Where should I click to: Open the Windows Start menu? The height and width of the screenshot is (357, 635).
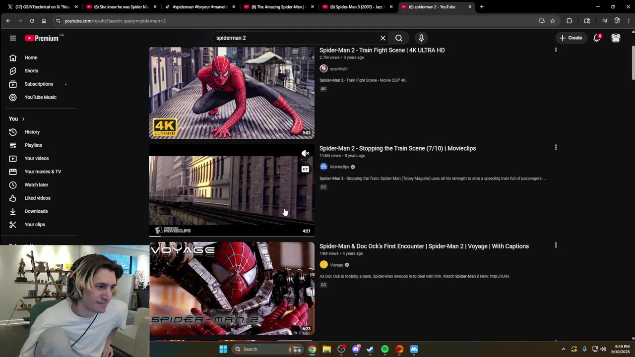tap(223, 349)
